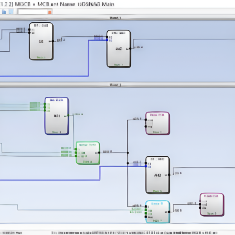Select the green-bordered function block
Screen dimensions: 235x235
point(88,153)
